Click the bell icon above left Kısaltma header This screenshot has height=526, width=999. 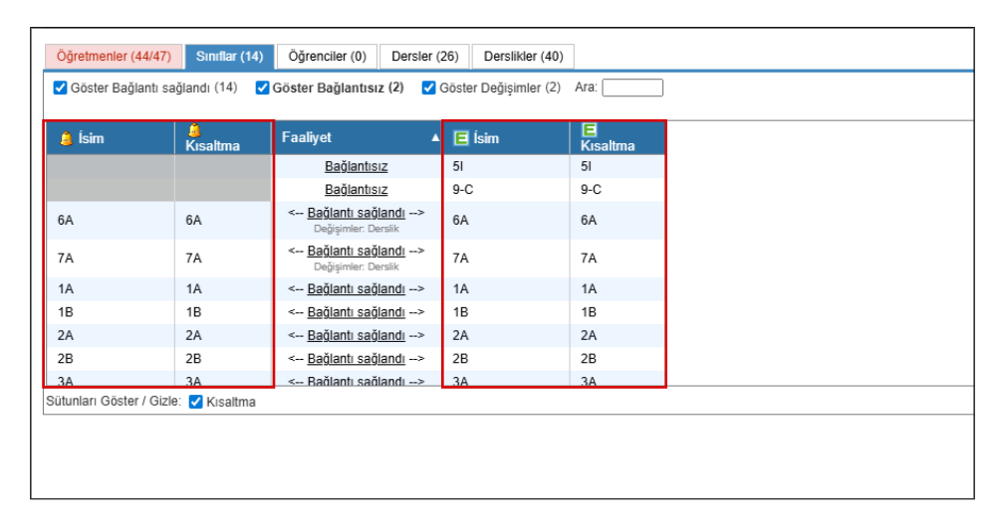tap(194, 129)
